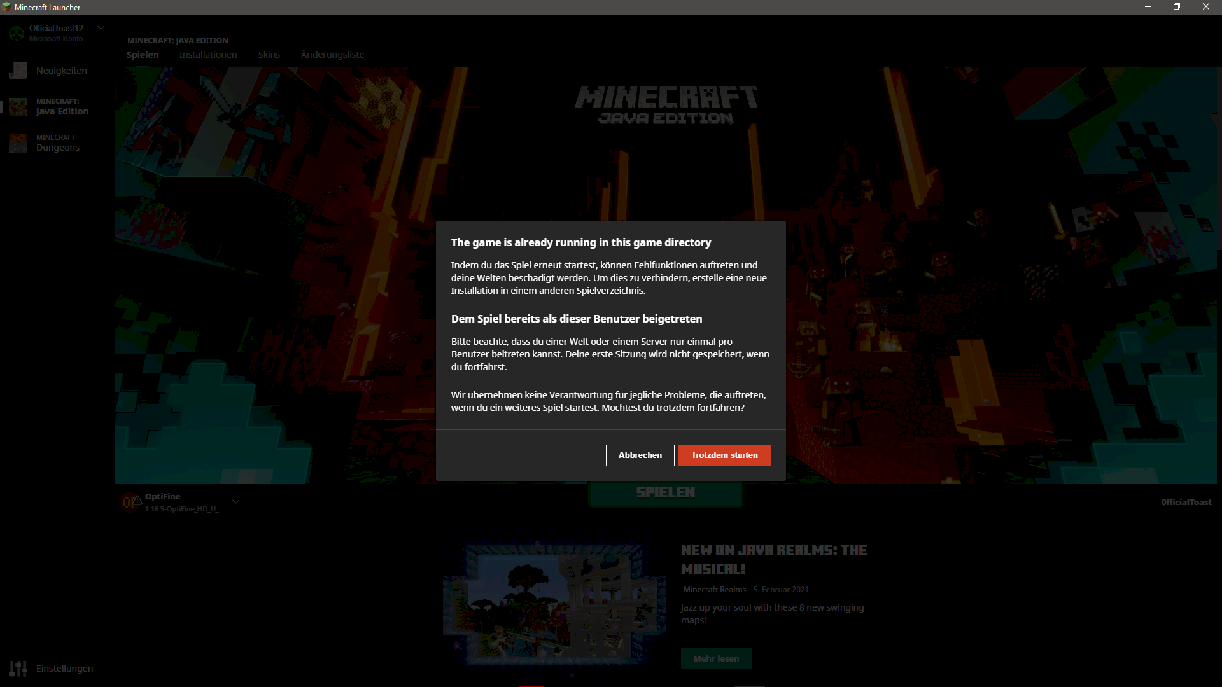
Task: Click the Mehr lesen button
Action: [716, 658]
